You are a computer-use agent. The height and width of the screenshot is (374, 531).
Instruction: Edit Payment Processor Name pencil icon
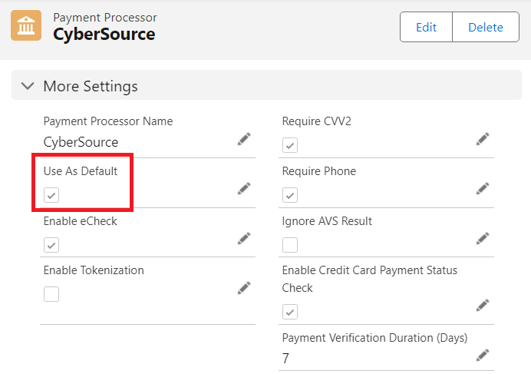click(244, 139)
